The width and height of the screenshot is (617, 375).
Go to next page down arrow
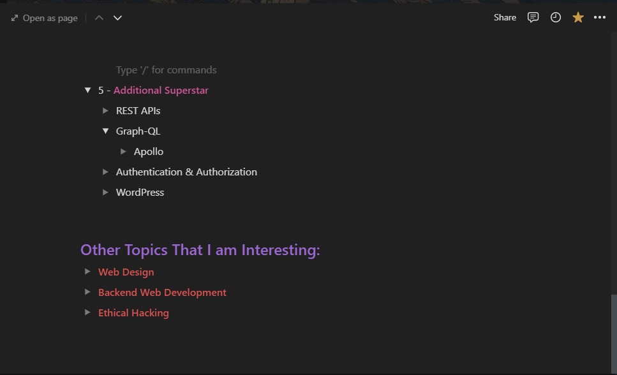click(x=117, y=18)
